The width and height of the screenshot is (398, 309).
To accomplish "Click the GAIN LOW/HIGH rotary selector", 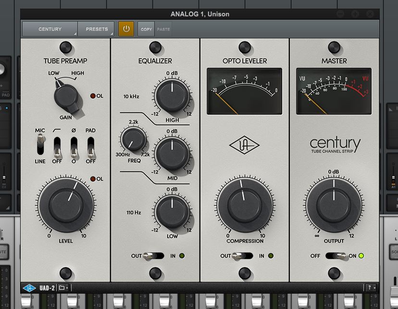I will [66, 97].
